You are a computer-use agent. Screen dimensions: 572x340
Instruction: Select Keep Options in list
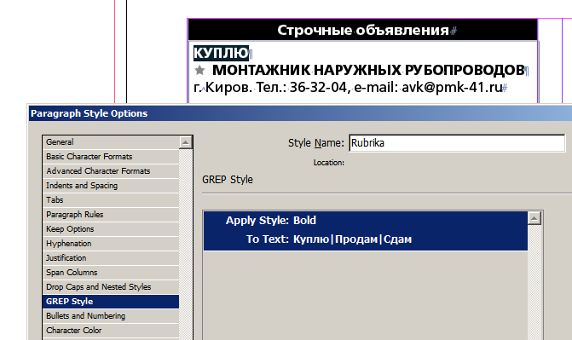tap(111, 229)
